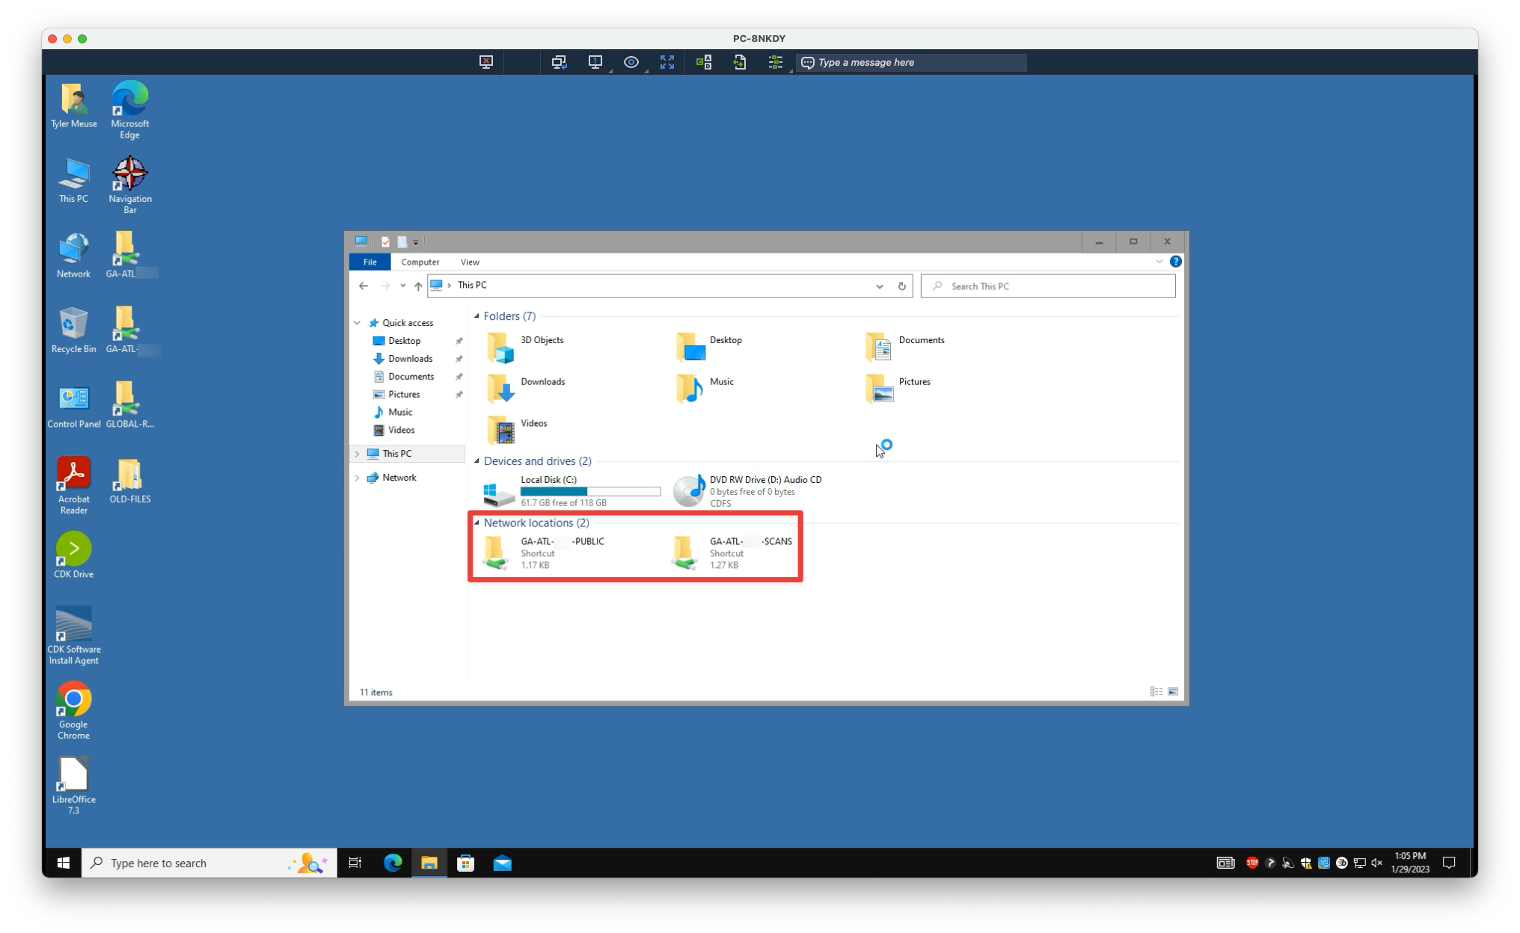This screenshot has width=1520, height=933.
Task: Select the Acrobat Reader desktop icon
Action: (73, 485)
